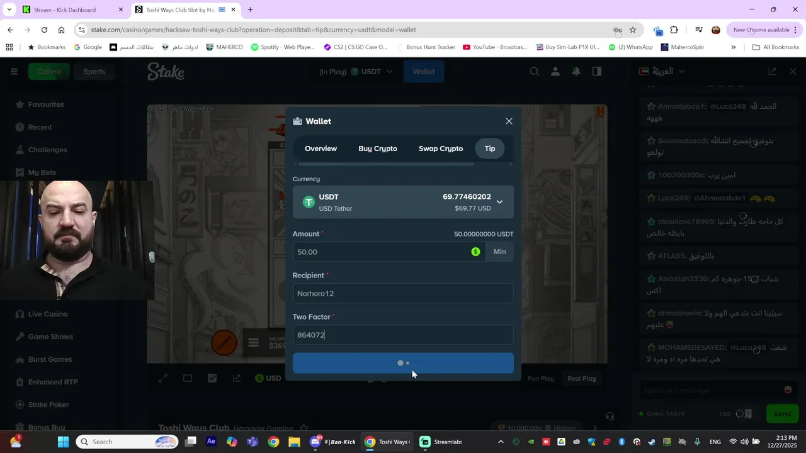
Task: Toggle game fullscreen mode icon
Action: click(163, 378)
